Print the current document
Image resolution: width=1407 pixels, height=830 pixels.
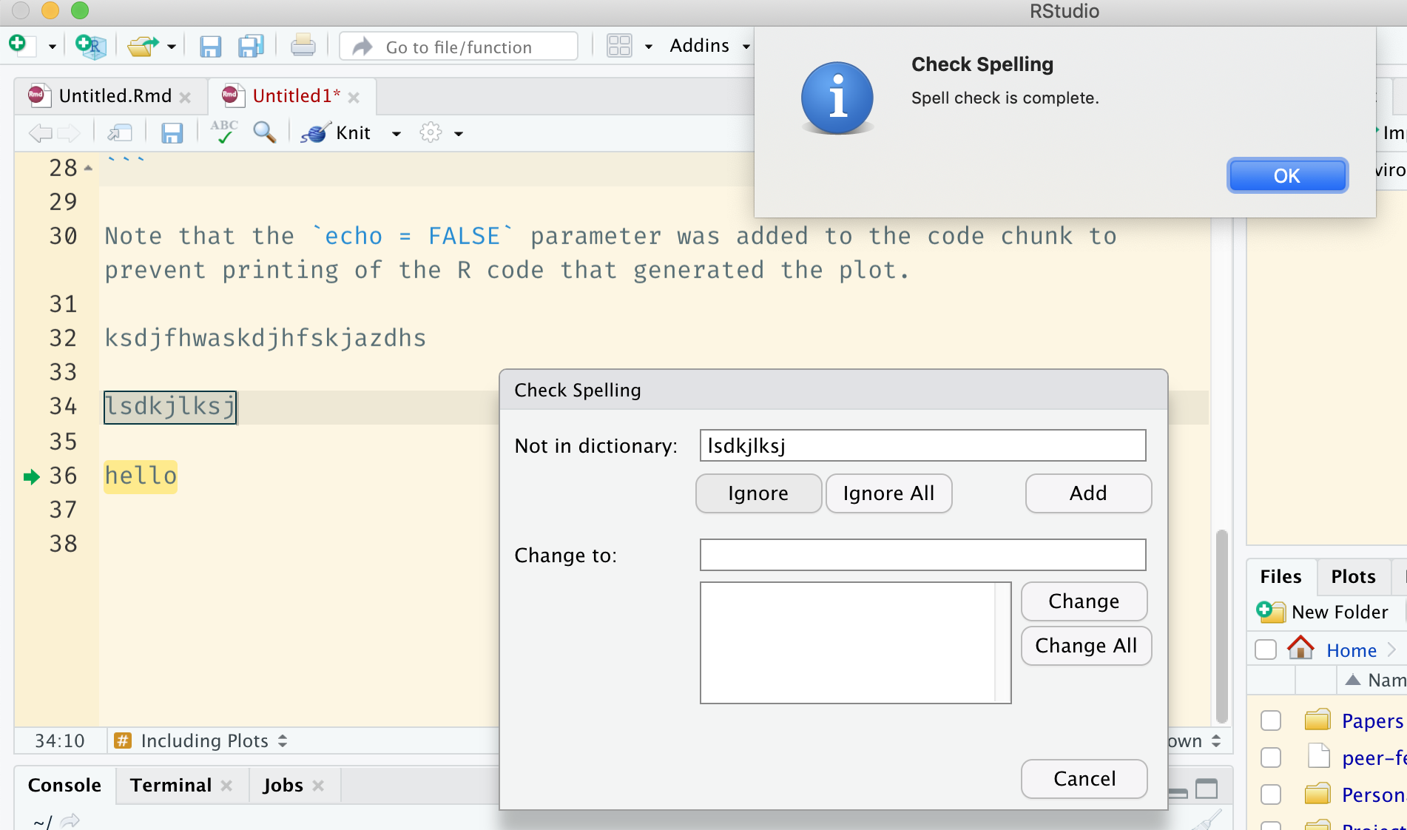[303, 45]
